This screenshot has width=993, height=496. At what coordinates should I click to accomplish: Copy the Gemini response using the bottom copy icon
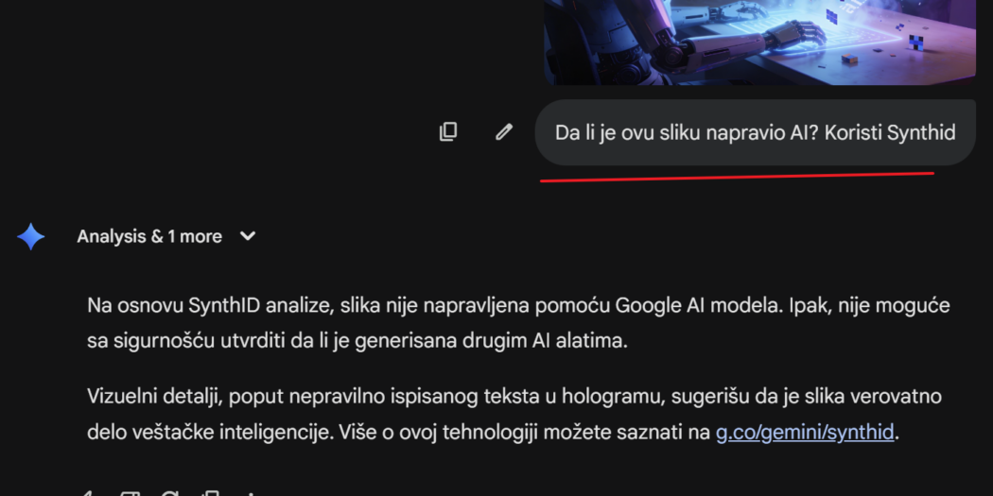click(x=210, y=494)
